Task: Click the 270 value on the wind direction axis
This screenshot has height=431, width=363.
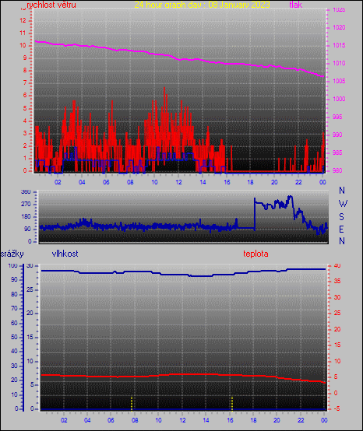Action: click(x=26, y=205)
